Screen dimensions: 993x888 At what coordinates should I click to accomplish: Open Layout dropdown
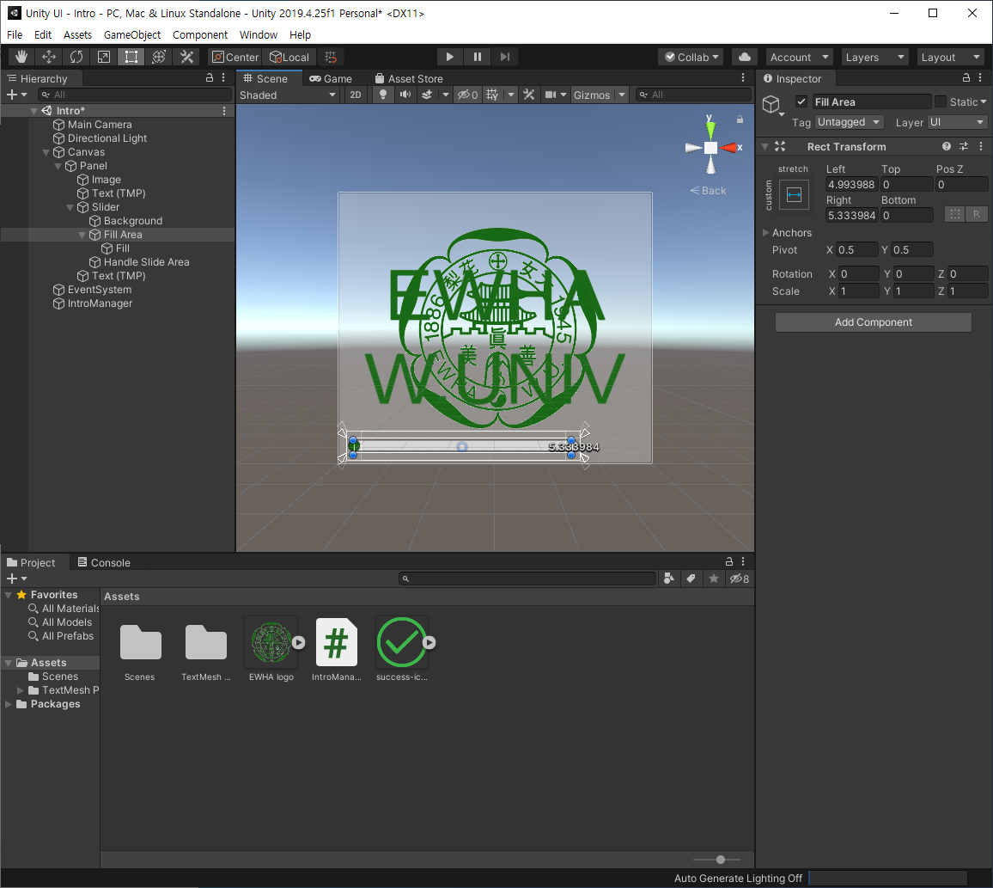(951, 57)
